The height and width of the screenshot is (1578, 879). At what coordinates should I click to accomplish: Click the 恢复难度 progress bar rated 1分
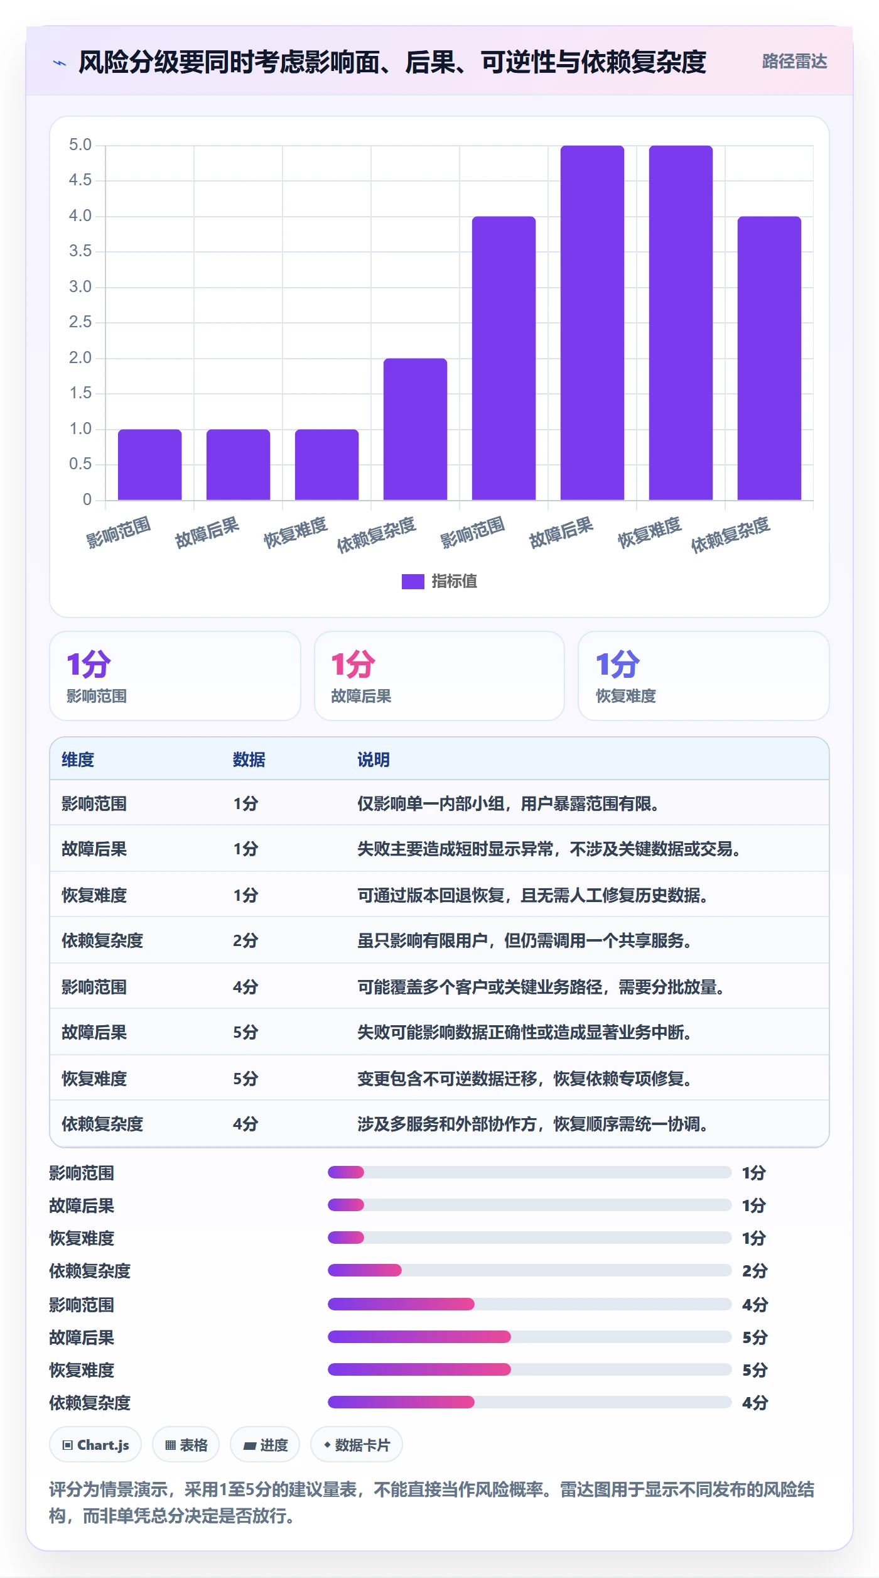[x=529, y=1238]
